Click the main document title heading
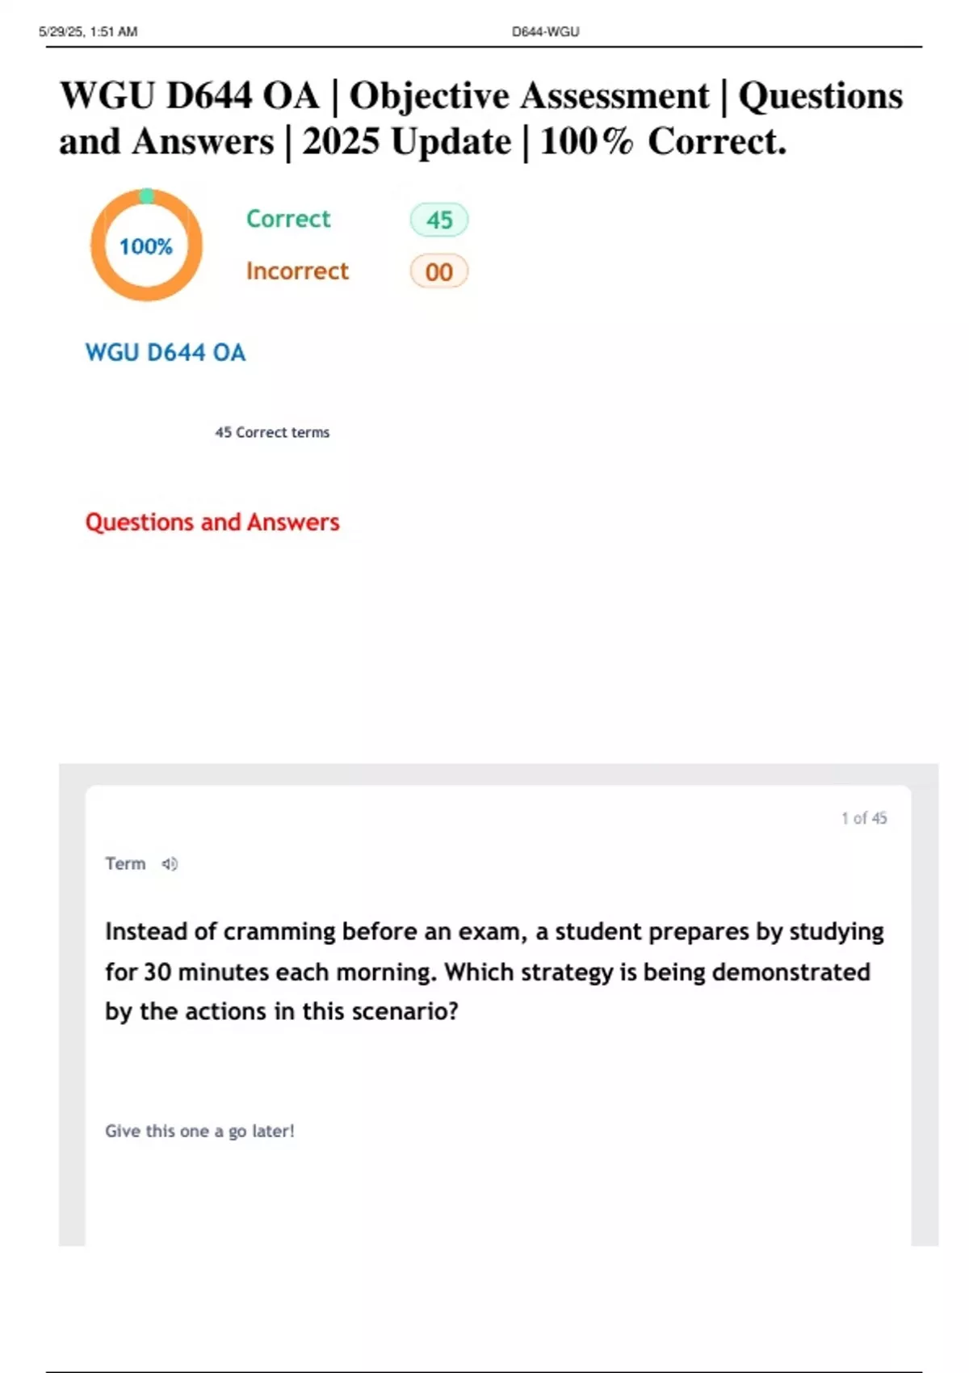This screenshot has width=969, height=1373. coord(481,118)
